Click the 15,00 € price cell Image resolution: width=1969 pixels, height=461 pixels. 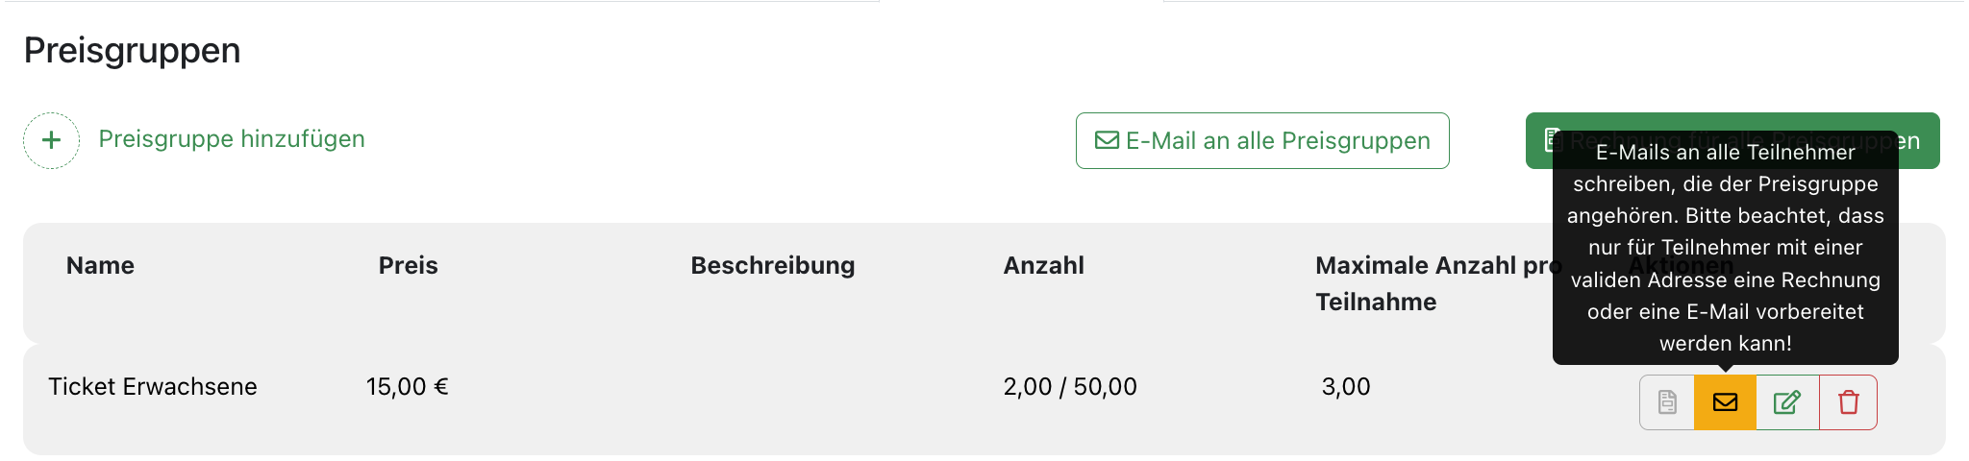[407, 387]
